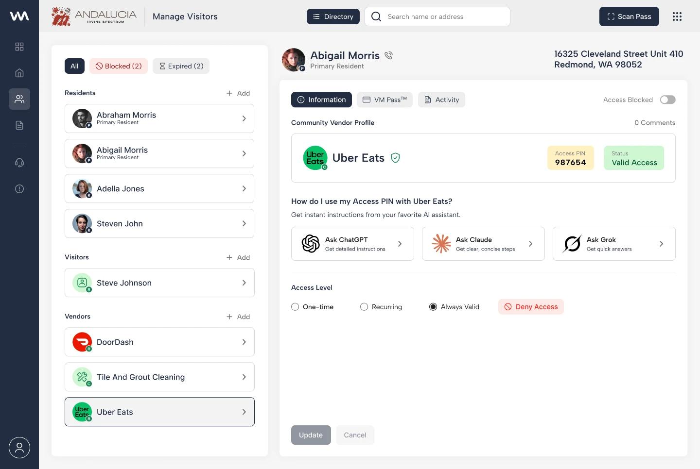Open DoorDash vendor row
Image resolution: width=700 pixels, height=469 pixels.
point(159,342)
